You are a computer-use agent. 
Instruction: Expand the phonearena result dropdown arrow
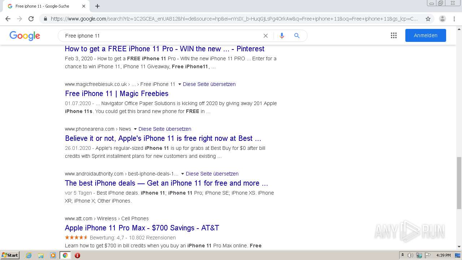click(x=135, y=129)
